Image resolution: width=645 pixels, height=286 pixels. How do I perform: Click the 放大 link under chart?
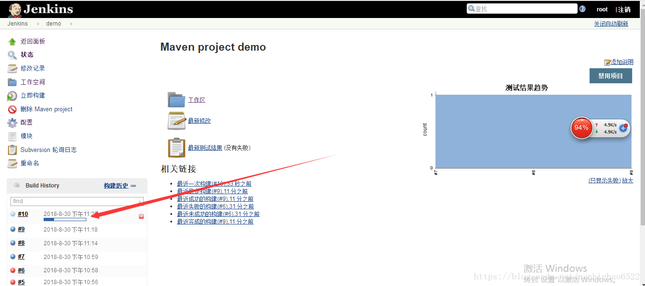tap(628, 180)
